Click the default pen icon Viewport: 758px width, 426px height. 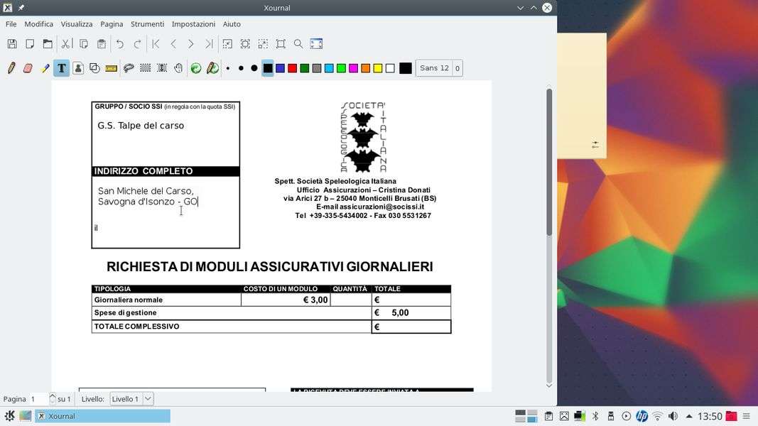[x=212, y=68]
